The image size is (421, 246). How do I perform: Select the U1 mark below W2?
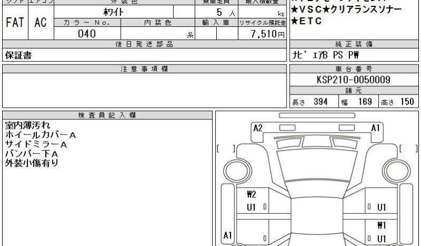point(251,207)
